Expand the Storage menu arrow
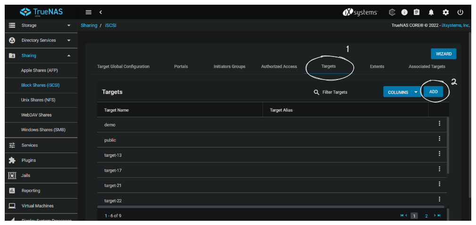 pyautogui.click(x=68, y=25)
